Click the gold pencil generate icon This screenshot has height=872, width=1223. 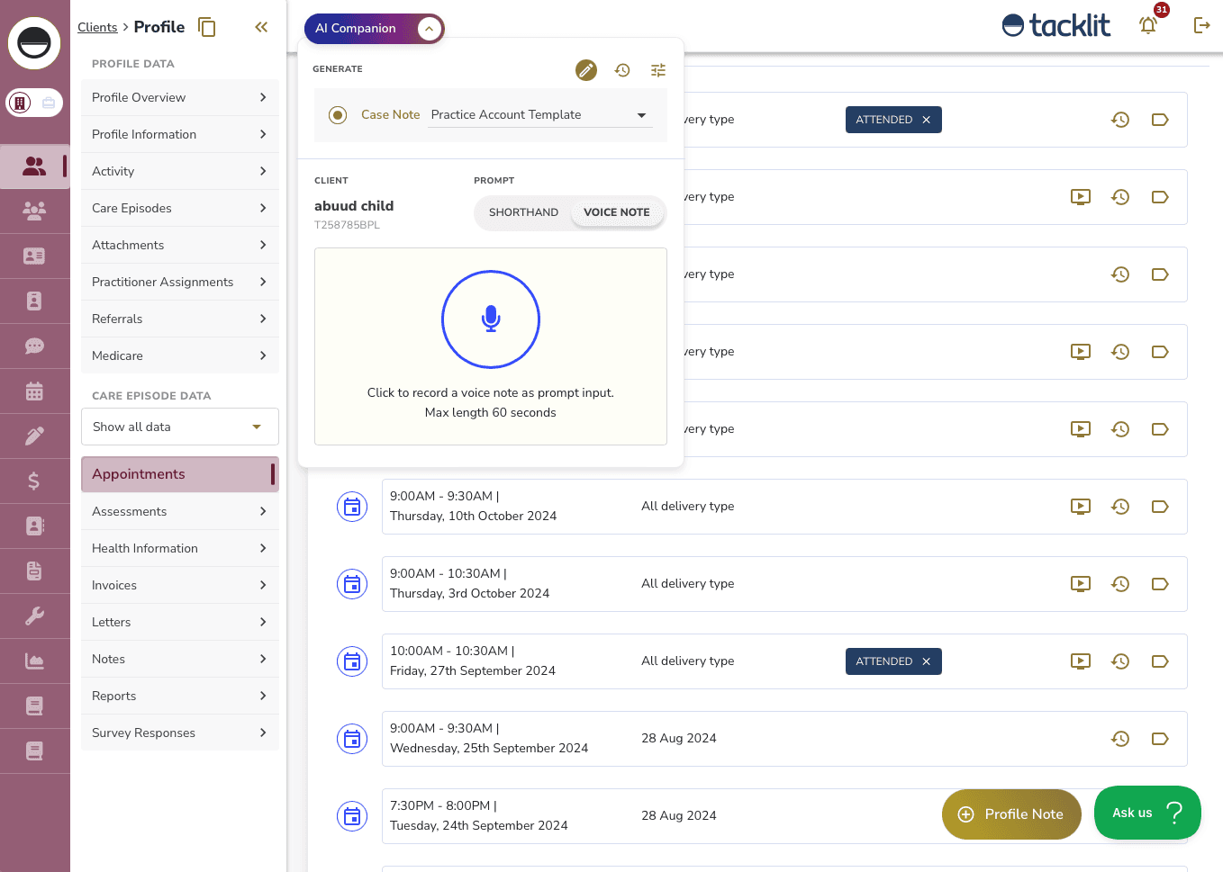click(x=586, y=70)
